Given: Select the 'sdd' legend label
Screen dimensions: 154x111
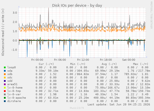Looking at the screenshot, I should [10, 81].
